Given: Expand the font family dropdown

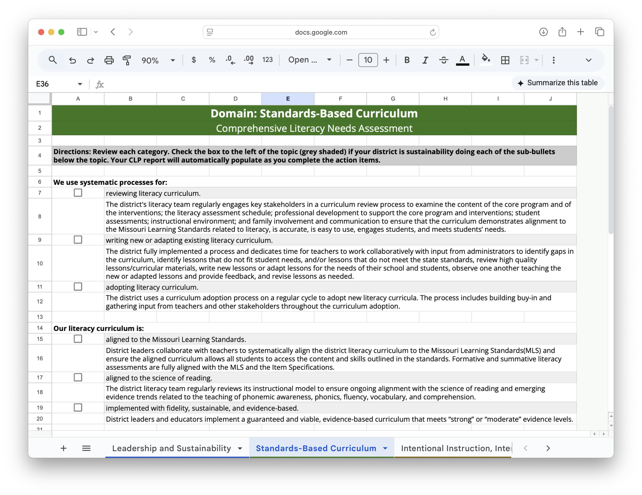Looking at the screenshot, I should pyautogui.click(x=329, y=60).
